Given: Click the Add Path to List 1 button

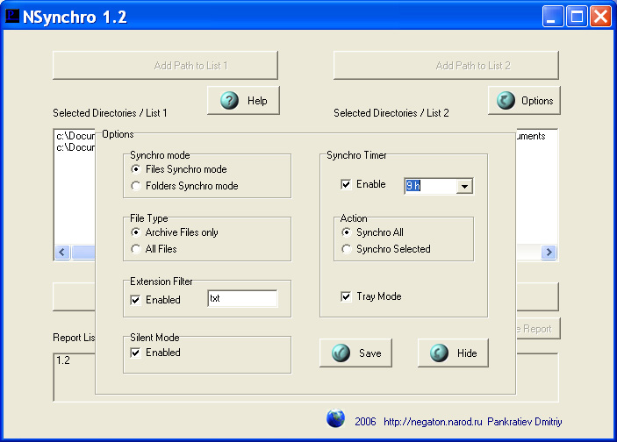Looking at the screenshot, I should pyautogui.click(x=165, y=65).
